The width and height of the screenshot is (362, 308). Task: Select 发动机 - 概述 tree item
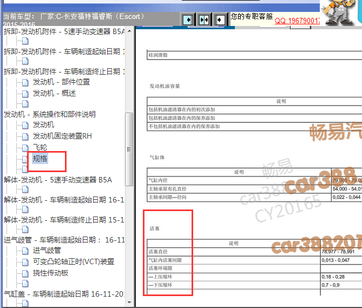pyautogui.click(x=54, y=93)
